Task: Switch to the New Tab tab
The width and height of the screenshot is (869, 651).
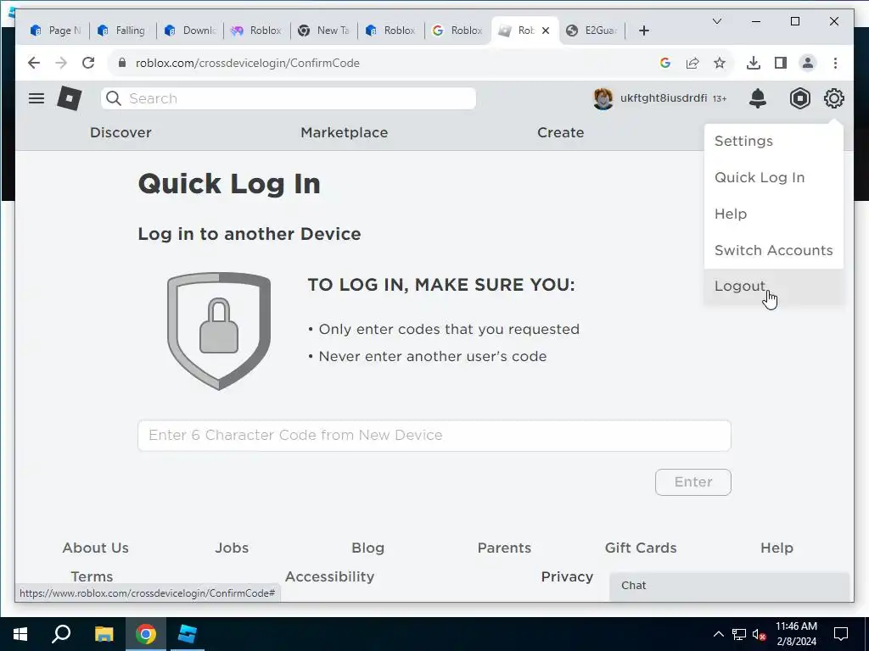Action: (324, 31)
